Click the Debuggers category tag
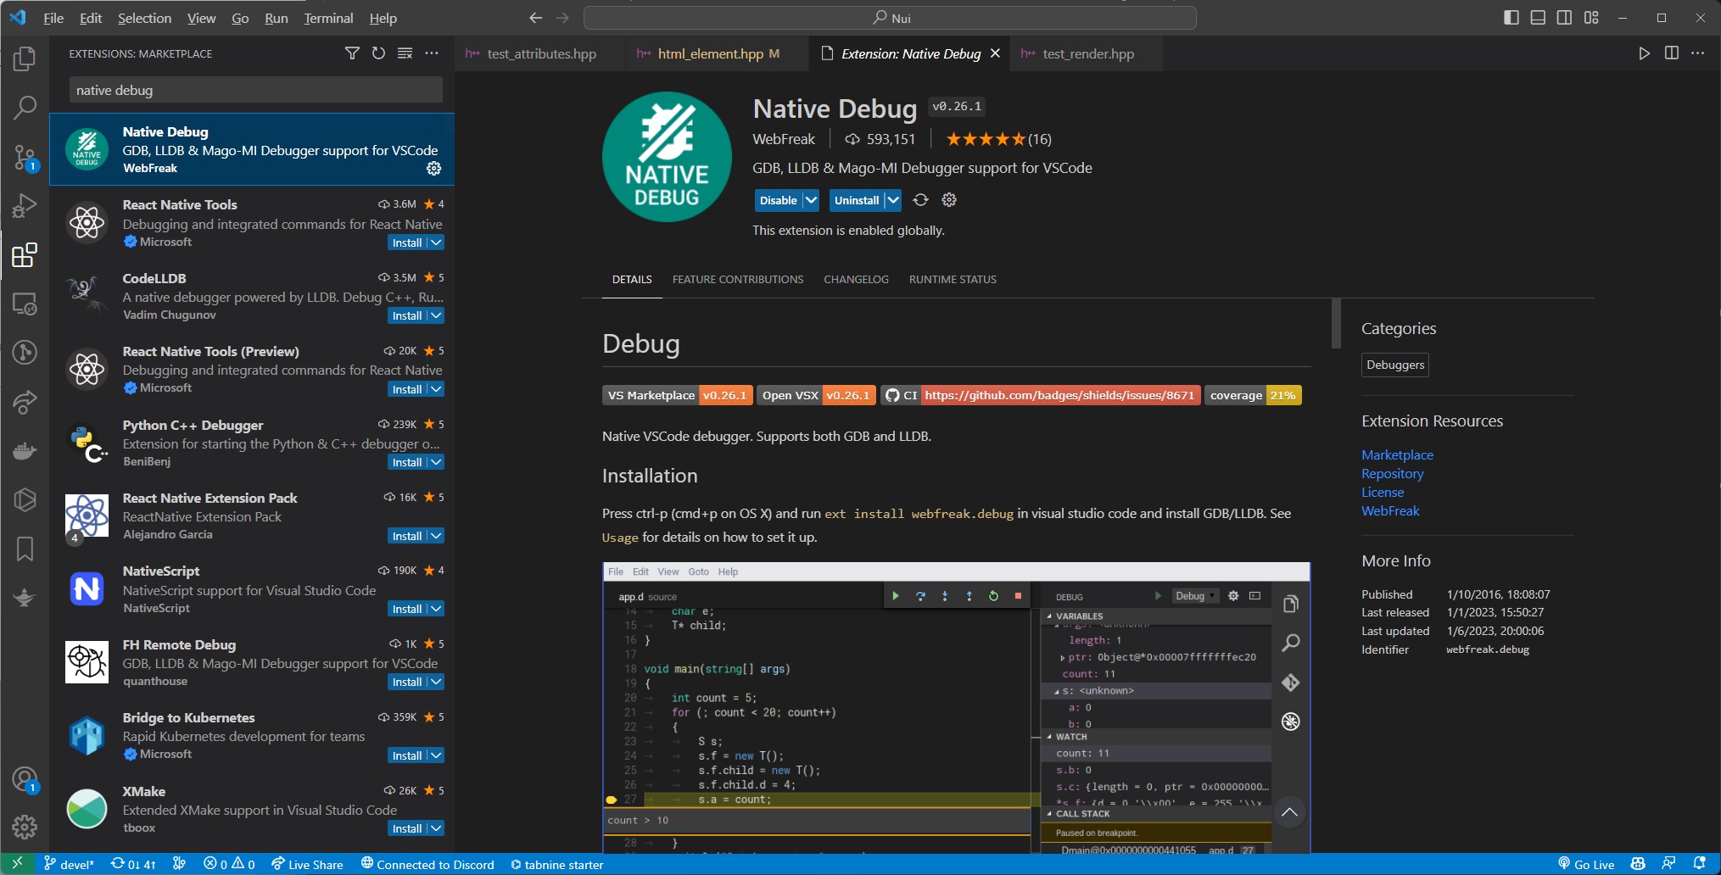Viewport: 1721px width, 875px height. coord(1395,365)
